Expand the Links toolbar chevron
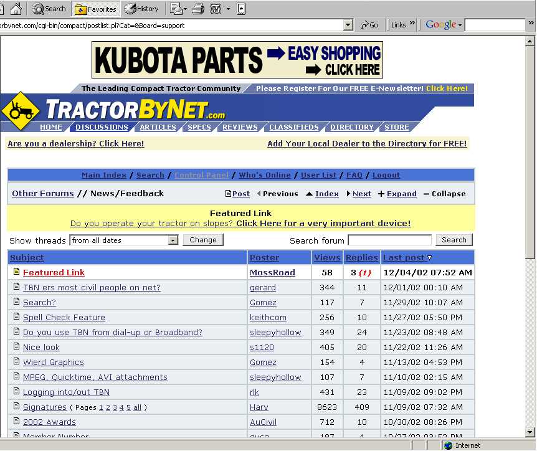 [x=412, y=23]
